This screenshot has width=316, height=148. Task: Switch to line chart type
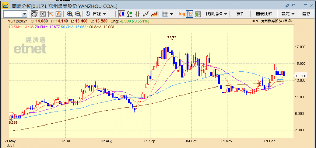point(146,14)
